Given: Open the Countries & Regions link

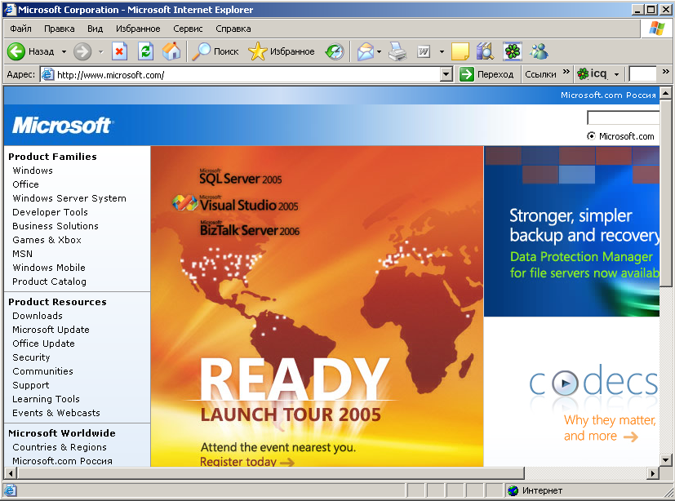Looking at the screenshot, I should [60, 447].
